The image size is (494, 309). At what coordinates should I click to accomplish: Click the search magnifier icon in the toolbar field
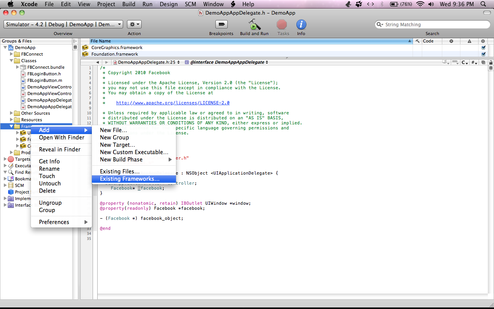[380, 24]
